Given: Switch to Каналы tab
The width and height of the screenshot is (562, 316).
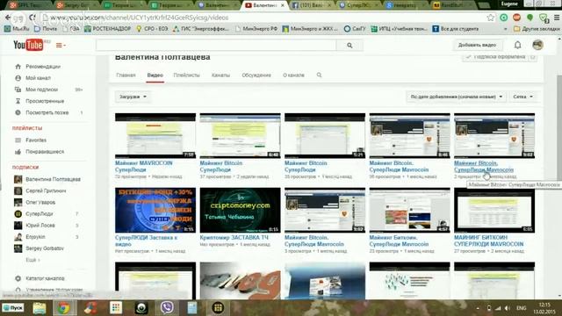Looking at the screenshot, I should point(220,75).
